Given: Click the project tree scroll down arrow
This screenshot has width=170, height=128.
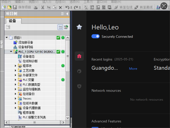Looking at the screenshot, I should (x=68, y=118).
